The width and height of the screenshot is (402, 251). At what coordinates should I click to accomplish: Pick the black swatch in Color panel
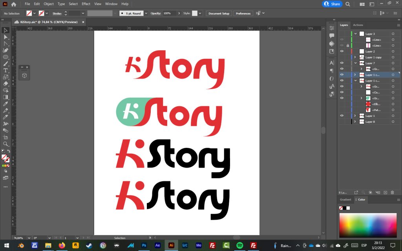[344, 208]
